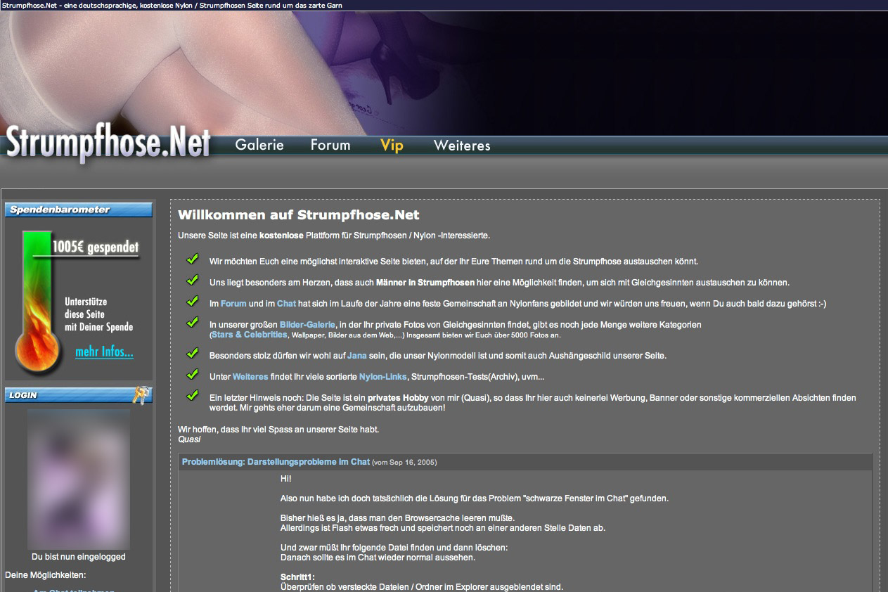
Task: Follow the 'Chat' link in welcome text
Action: 286,304
